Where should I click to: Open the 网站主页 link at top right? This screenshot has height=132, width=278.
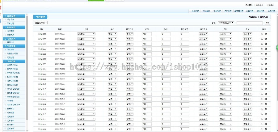point(259,5)
